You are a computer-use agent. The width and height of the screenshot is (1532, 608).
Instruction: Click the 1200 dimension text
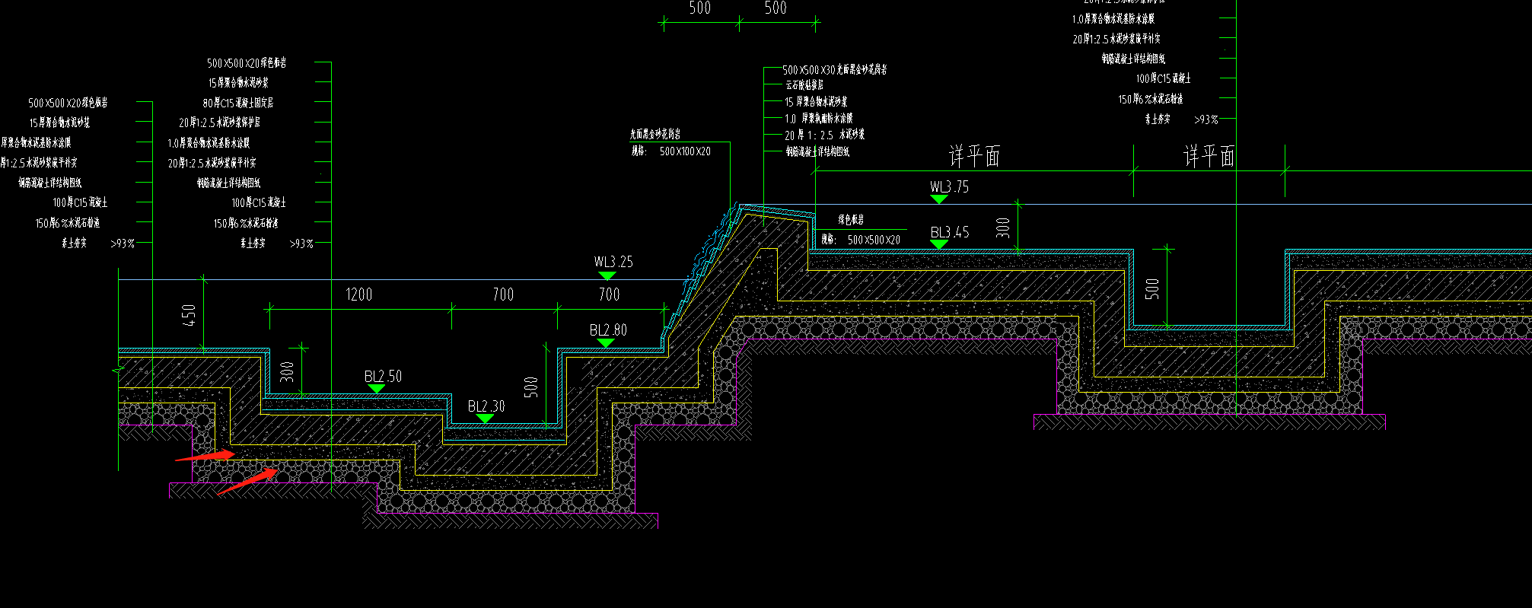[x=358, y=294]
